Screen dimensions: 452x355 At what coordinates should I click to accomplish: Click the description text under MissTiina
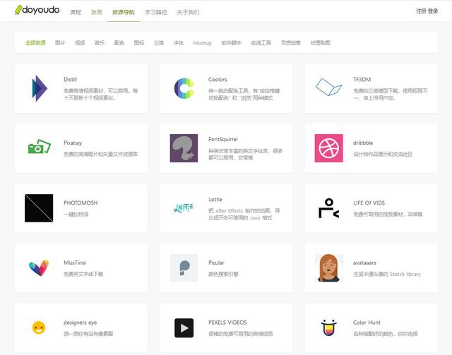coord(83,274)
